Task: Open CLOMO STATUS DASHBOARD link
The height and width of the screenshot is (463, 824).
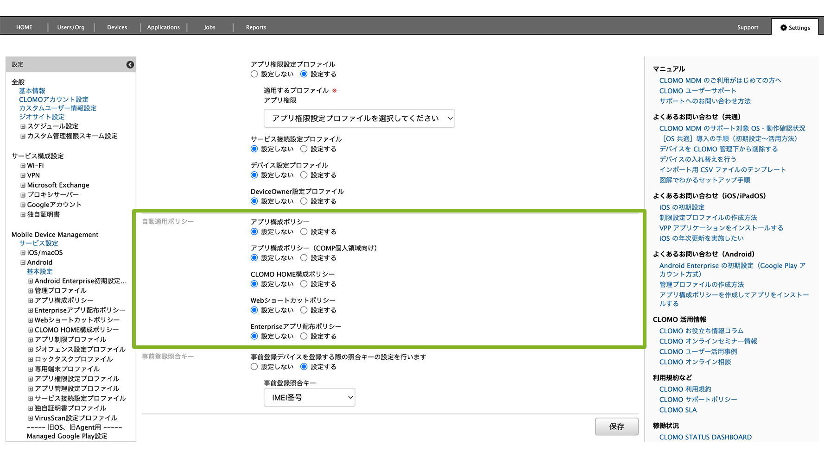Action: click(x=705, y=437)
